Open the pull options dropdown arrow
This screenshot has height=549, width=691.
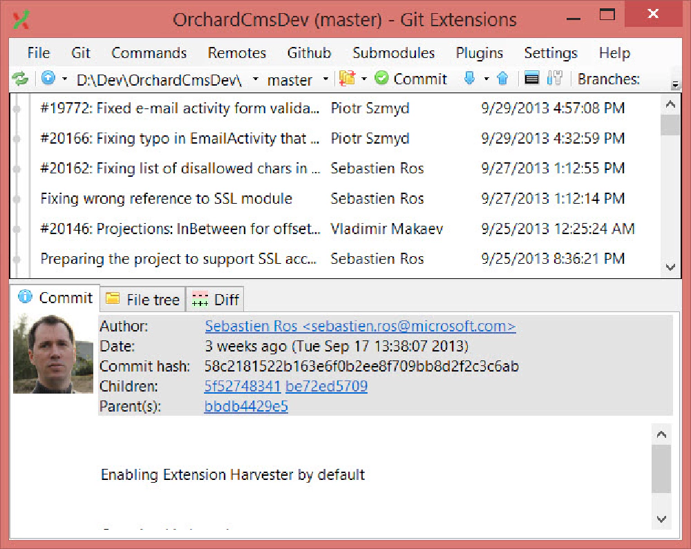pos(486,79)
